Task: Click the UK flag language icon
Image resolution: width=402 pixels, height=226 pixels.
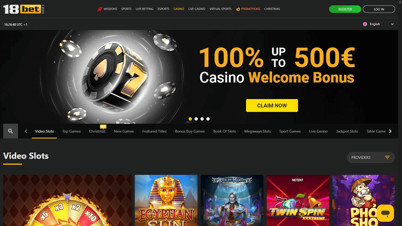Action: (x=365, y=24)
